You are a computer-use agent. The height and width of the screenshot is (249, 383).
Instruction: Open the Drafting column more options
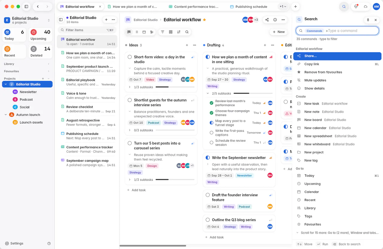click(272, 45)
